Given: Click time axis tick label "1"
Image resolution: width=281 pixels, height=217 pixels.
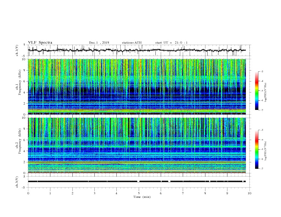Looking at the screenshot, I should click(50, 193).
